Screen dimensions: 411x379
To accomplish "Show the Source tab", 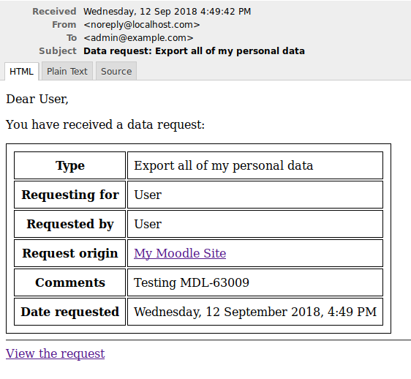I will (x=116, y=71).
